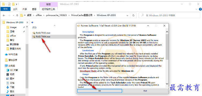Open 3D 对象 in navigation pane
This screenshot has height=96, width=202.
[14, 70]
